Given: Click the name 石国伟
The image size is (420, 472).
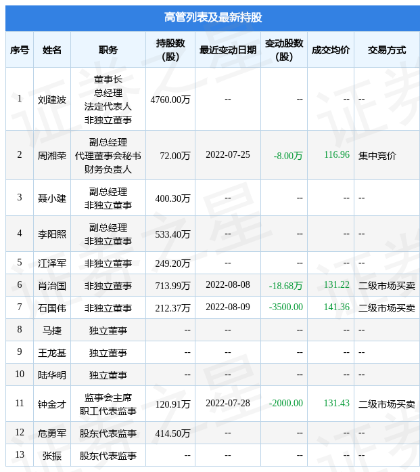Looking at the screenshot, I should tap(52, 308).
